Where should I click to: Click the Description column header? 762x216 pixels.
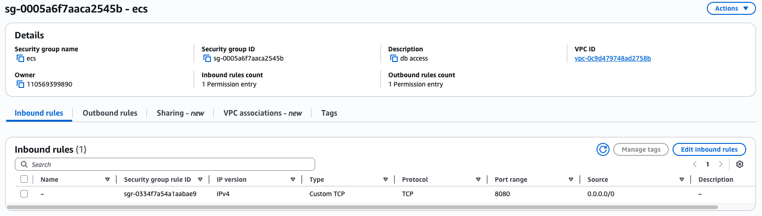click(x=716, y=179)
